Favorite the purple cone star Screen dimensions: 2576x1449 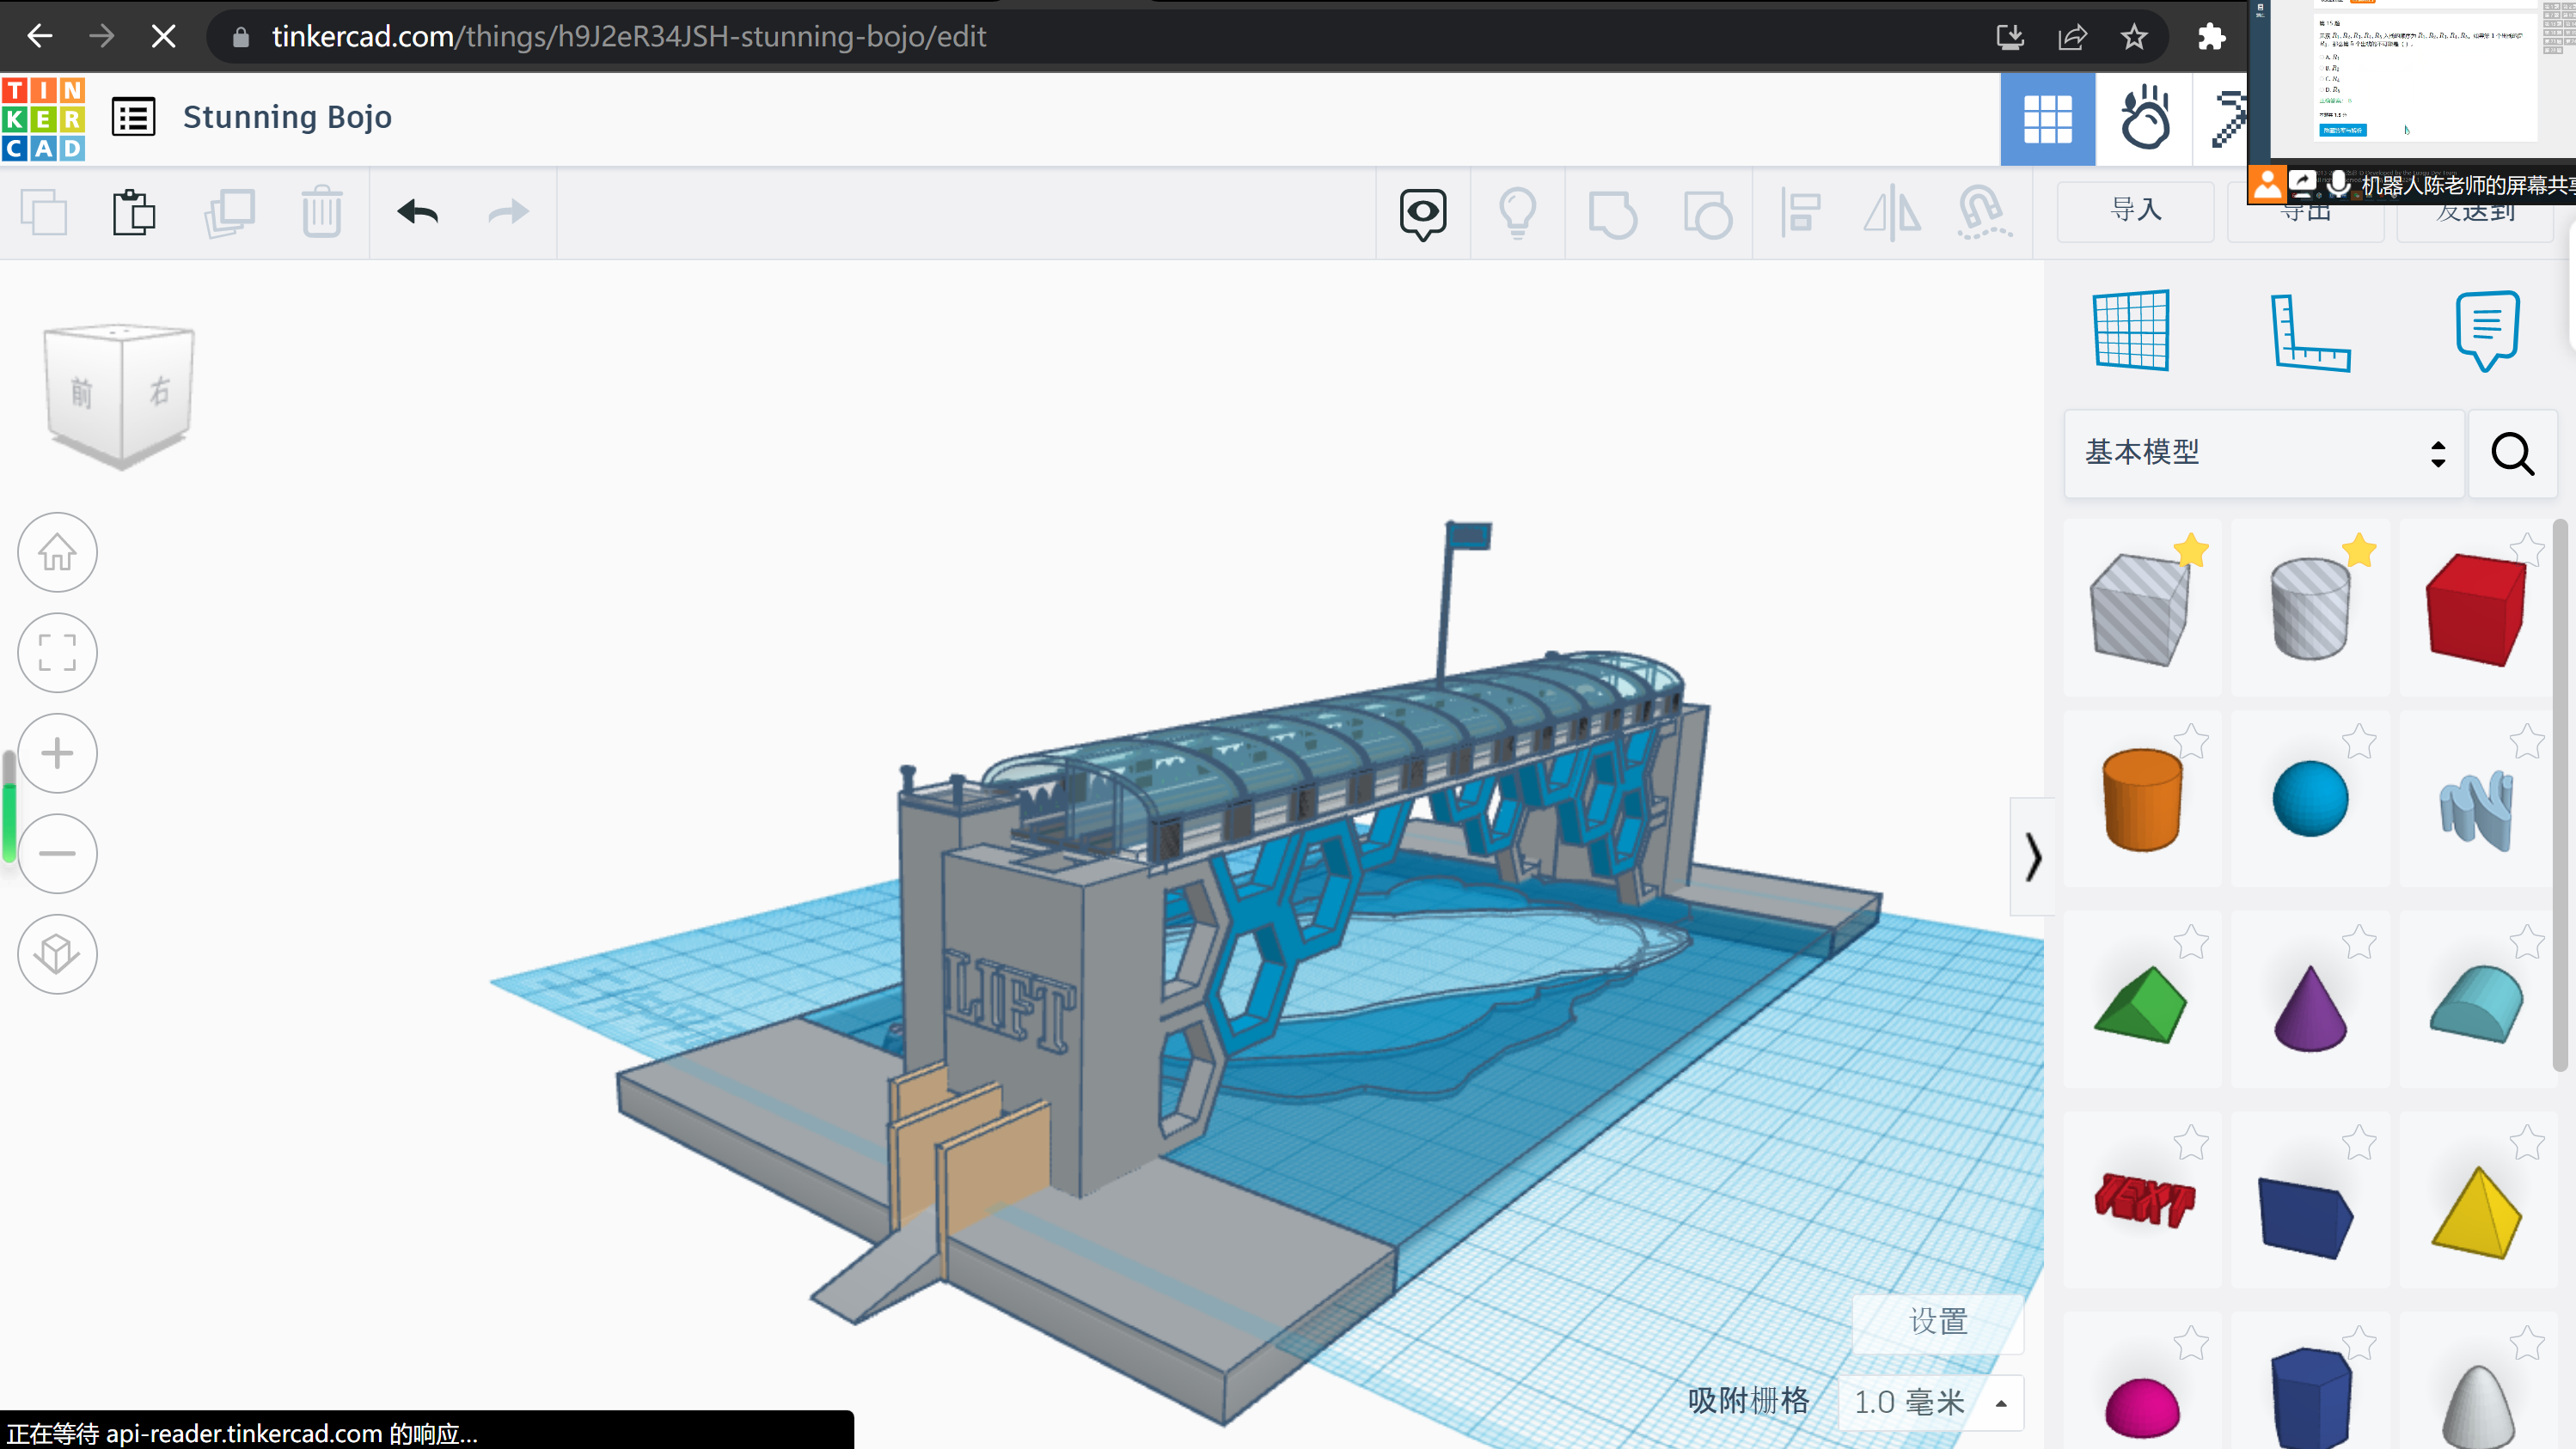coord(2359,942)
